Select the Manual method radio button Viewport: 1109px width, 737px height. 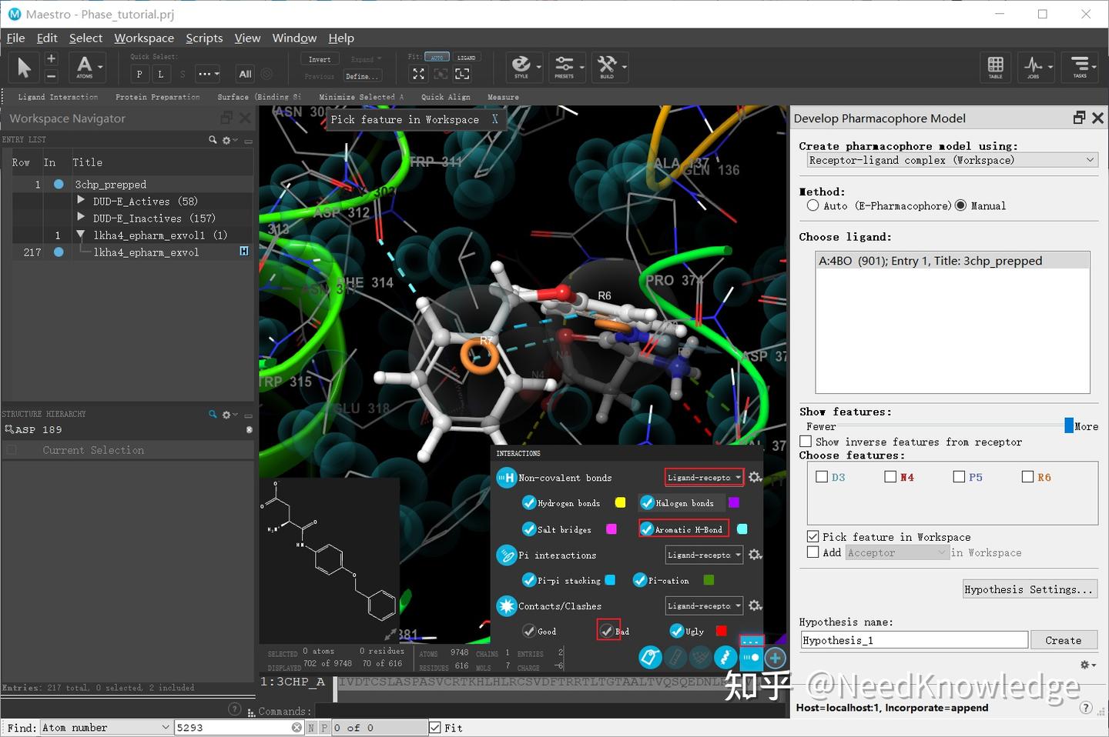tap(960, 205)
